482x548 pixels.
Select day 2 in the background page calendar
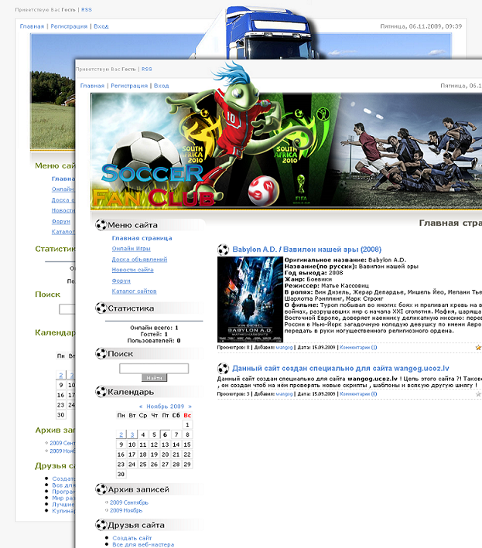[61, 375]
